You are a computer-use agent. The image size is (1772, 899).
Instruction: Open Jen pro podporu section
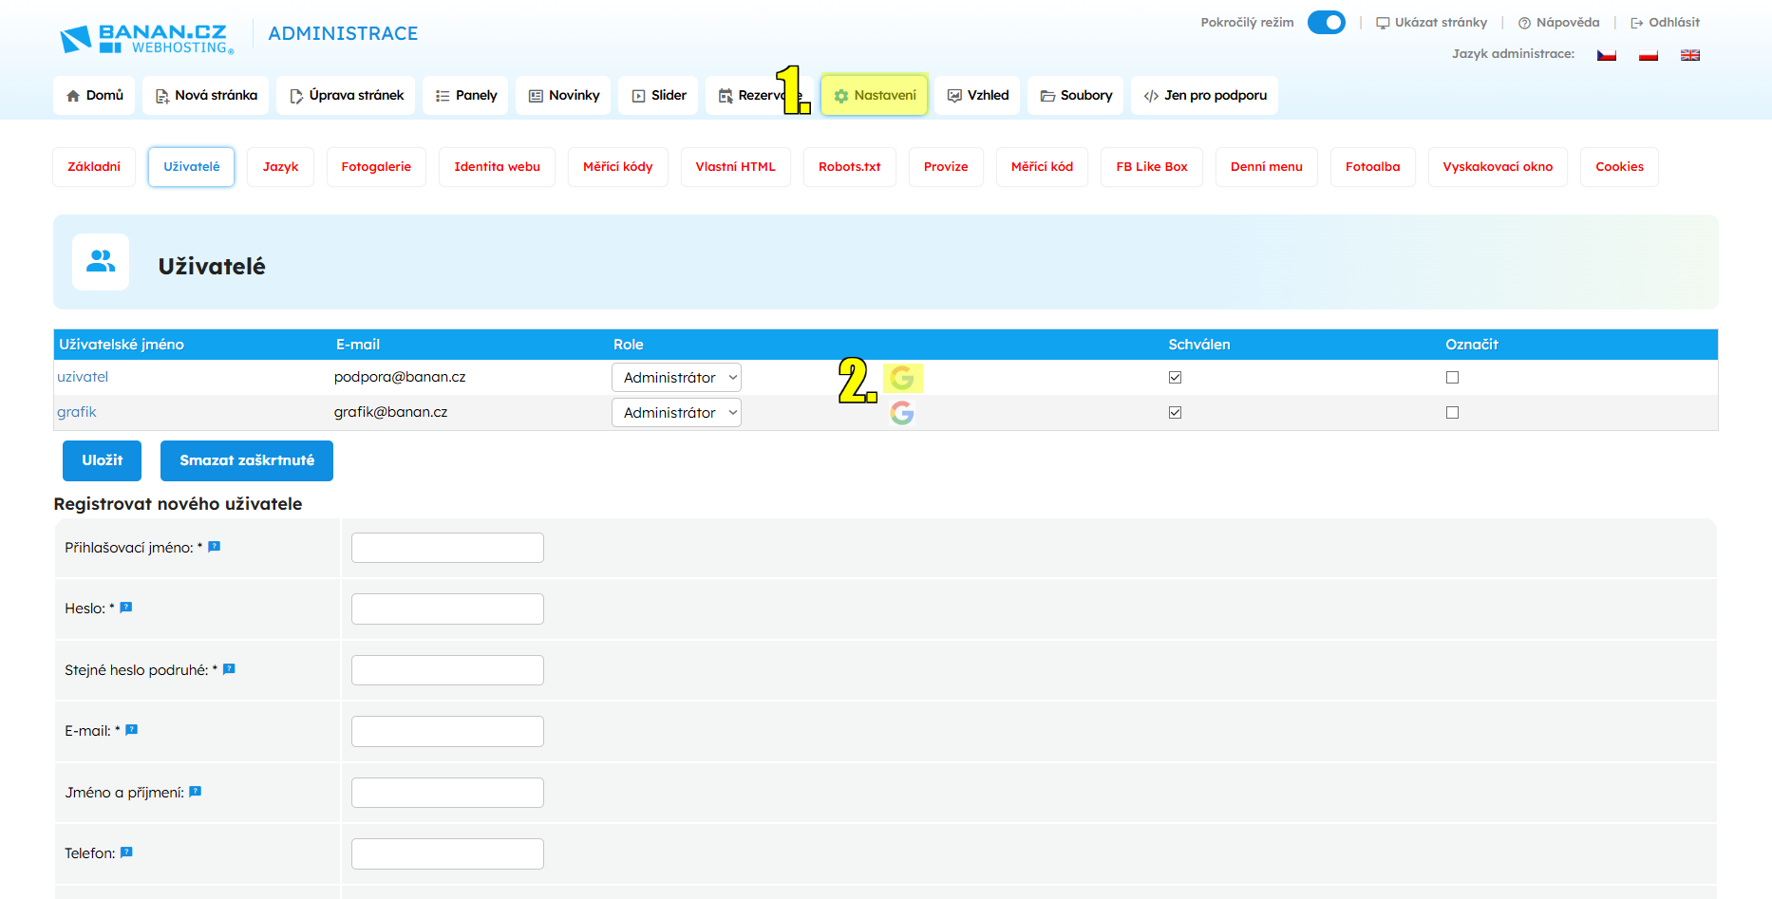point(1204,96)
